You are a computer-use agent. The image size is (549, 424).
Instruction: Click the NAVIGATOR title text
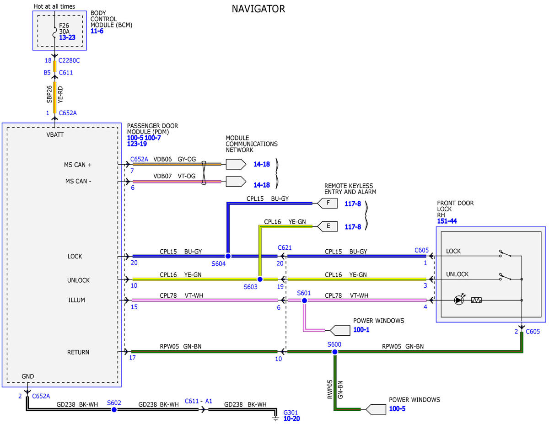258,9
